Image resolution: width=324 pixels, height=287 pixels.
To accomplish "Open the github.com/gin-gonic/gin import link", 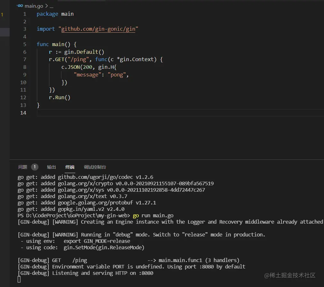I will [x=98, y=29].
